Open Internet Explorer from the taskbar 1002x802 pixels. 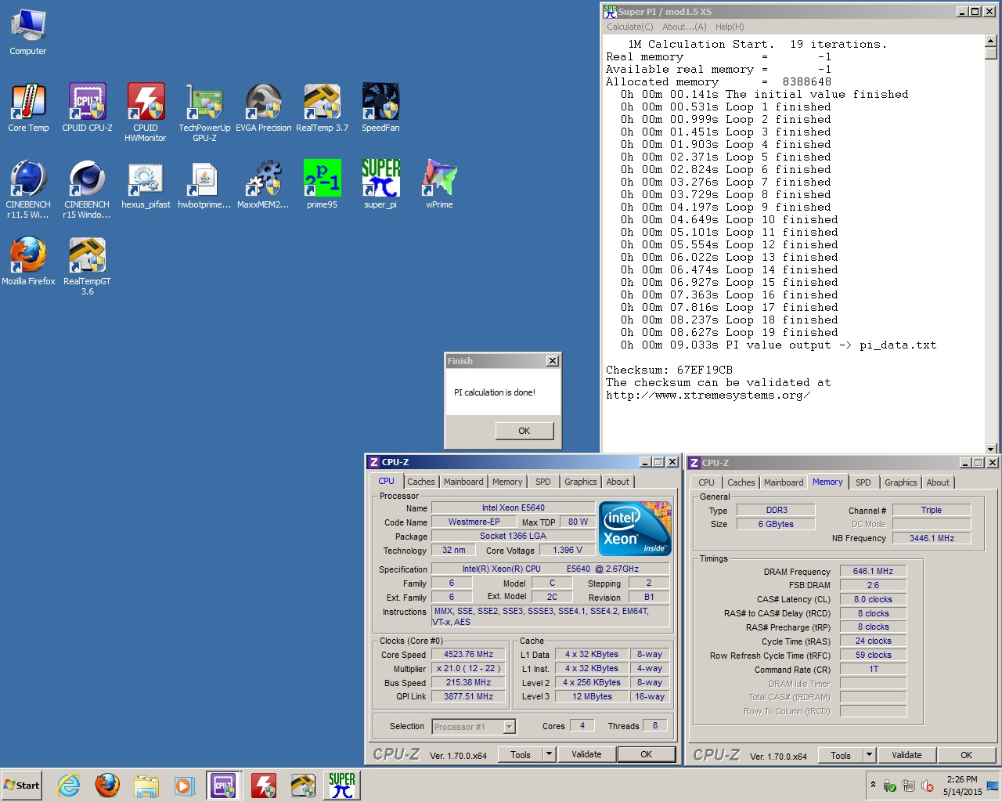pos(69,786)
